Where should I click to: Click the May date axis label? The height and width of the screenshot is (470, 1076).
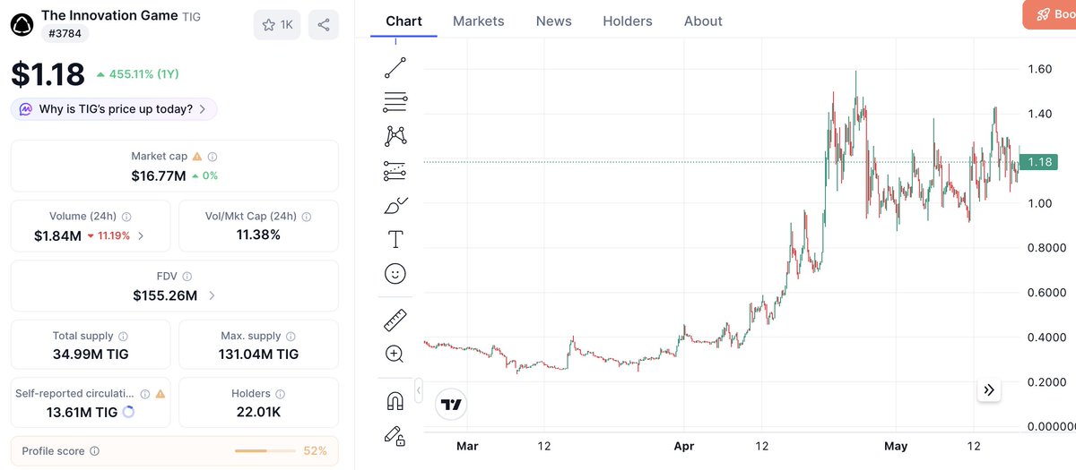coord(896,445)
